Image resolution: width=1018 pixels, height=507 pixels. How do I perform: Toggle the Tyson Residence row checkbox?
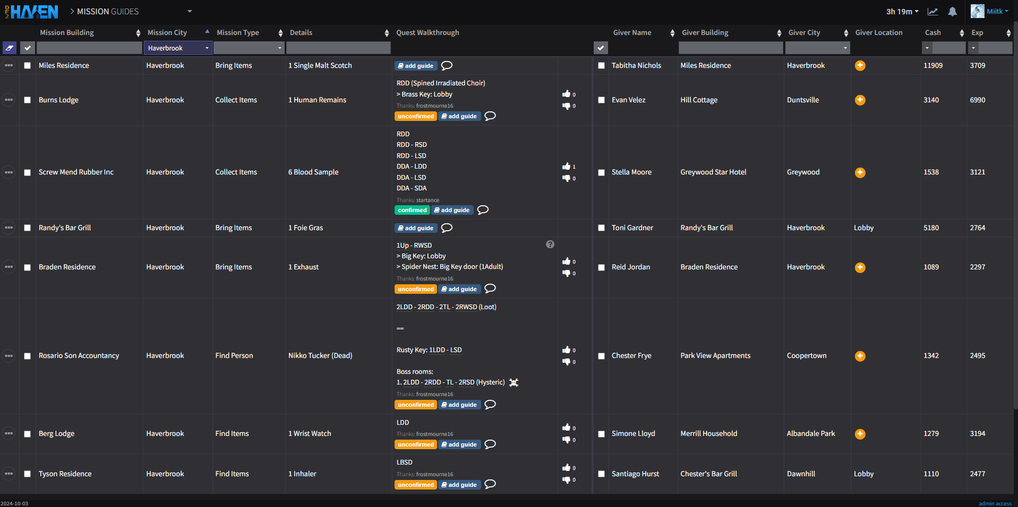[28, 474]
